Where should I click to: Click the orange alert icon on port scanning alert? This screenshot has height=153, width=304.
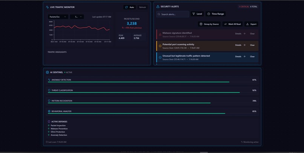160,46
